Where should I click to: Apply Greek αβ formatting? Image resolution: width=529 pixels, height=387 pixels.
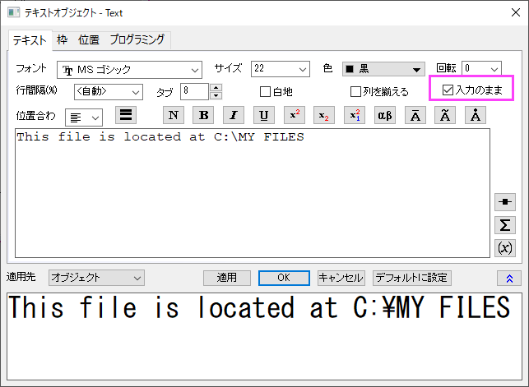(384, 115)
